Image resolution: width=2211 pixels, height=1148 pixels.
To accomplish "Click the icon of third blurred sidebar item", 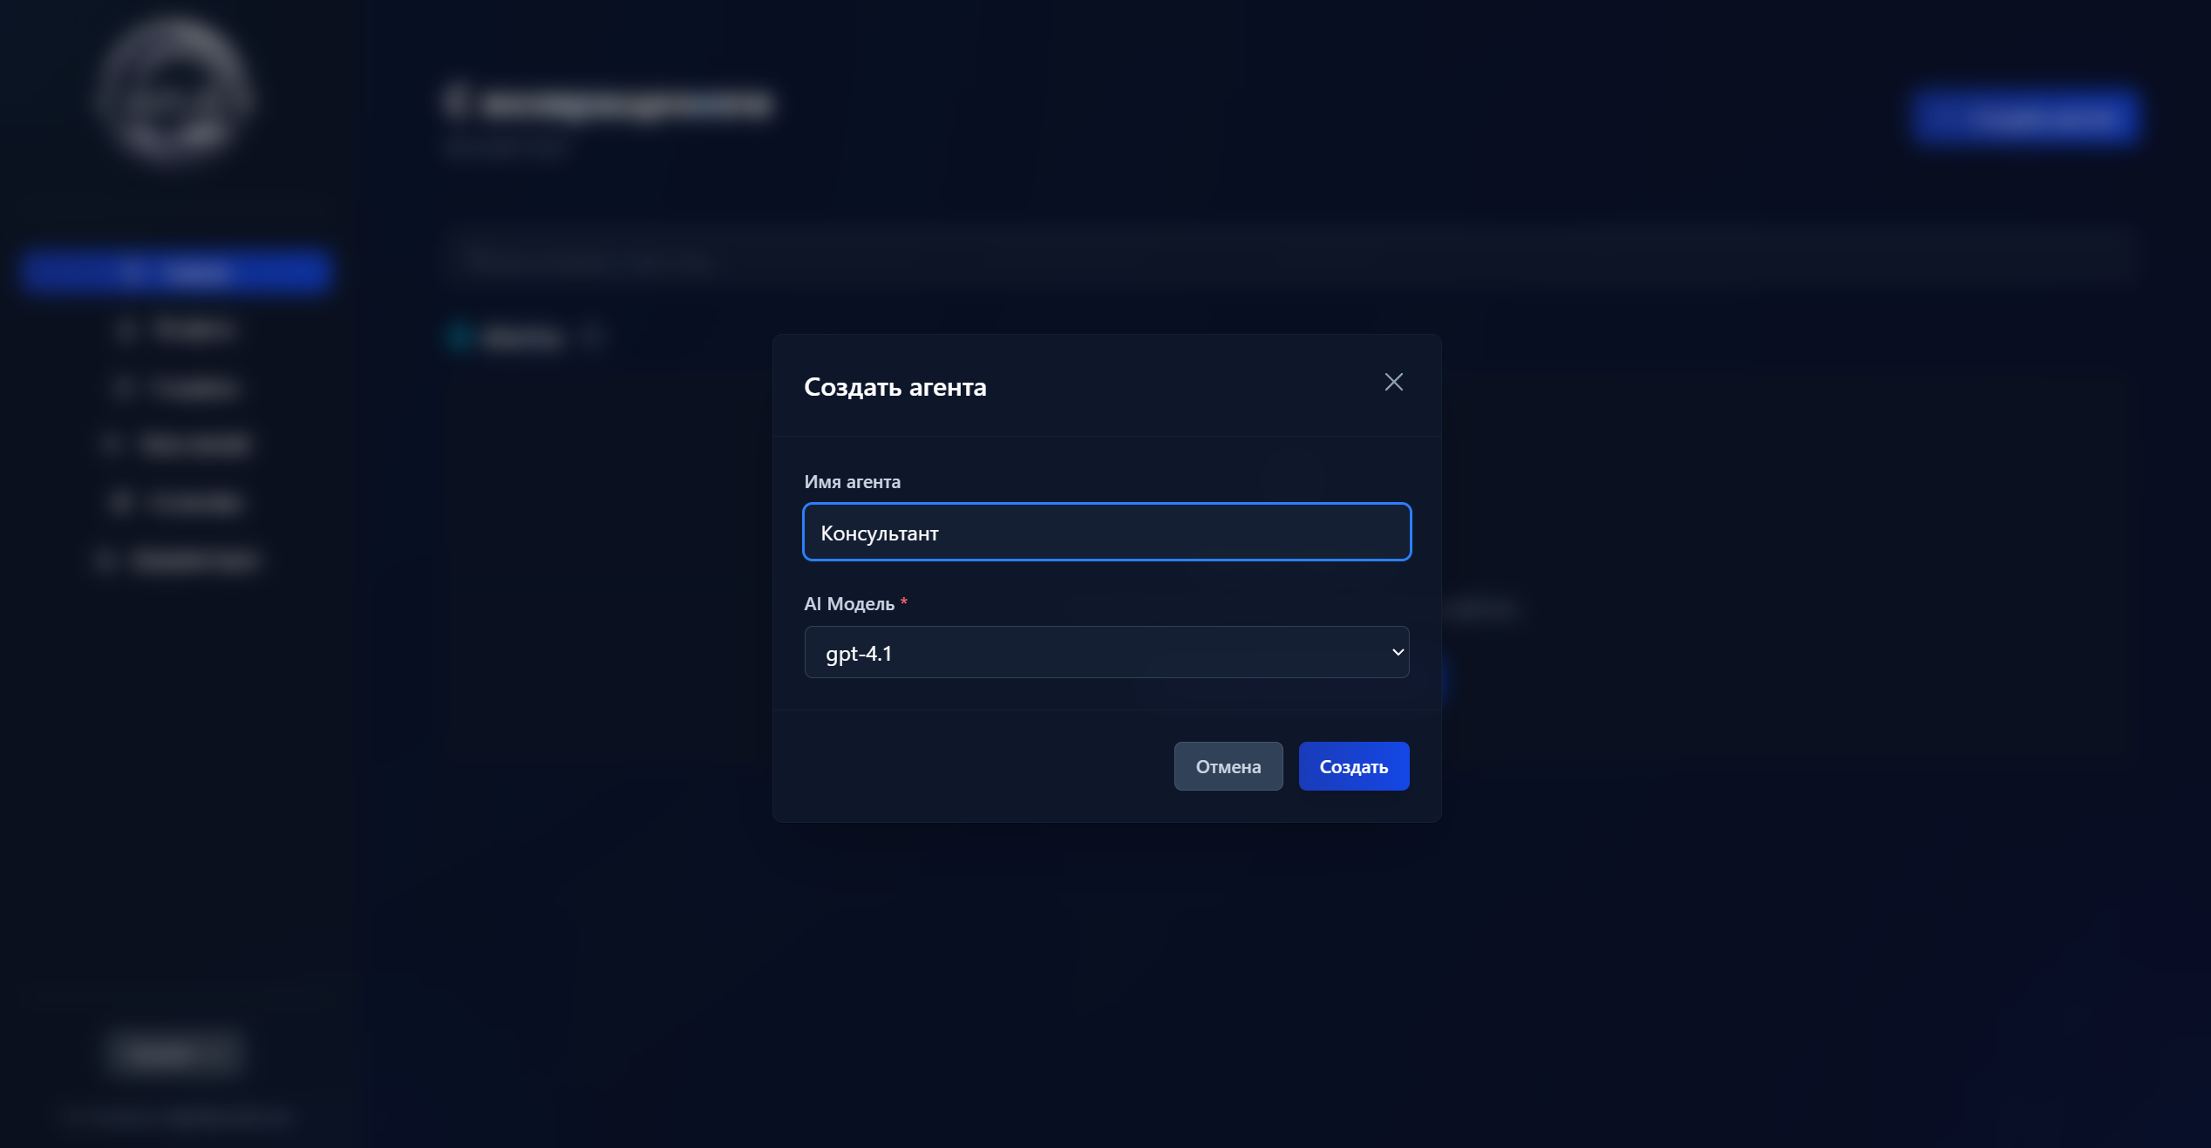I will pos(123,387).
